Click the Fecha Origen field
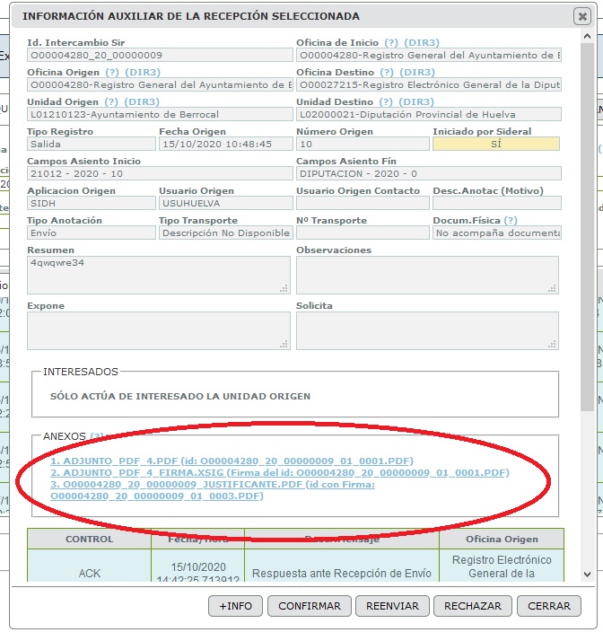Viewport: 603px width, 632px height. coord(226,144)
